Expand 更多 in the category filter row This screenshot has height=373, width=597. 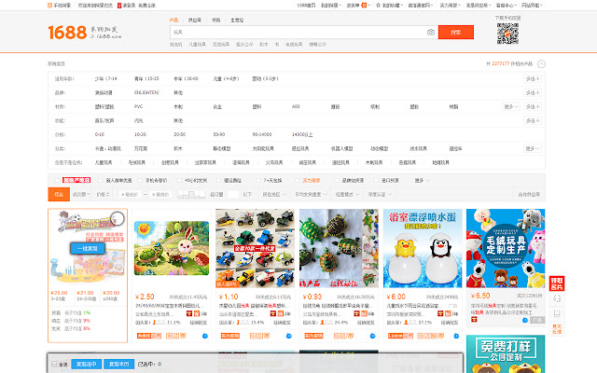(x=533, y=149)
